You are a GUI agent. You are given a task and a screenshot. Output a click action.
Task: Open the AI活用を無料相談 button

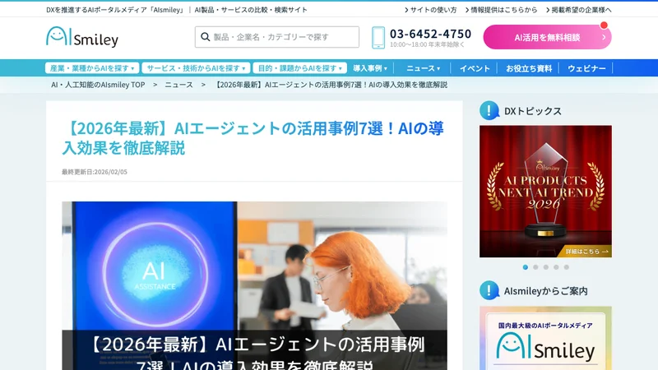[x=547, y=37]
